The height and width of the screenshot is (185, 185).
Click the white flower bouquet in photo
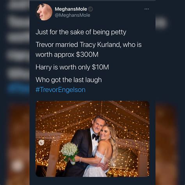click(69, 151)
